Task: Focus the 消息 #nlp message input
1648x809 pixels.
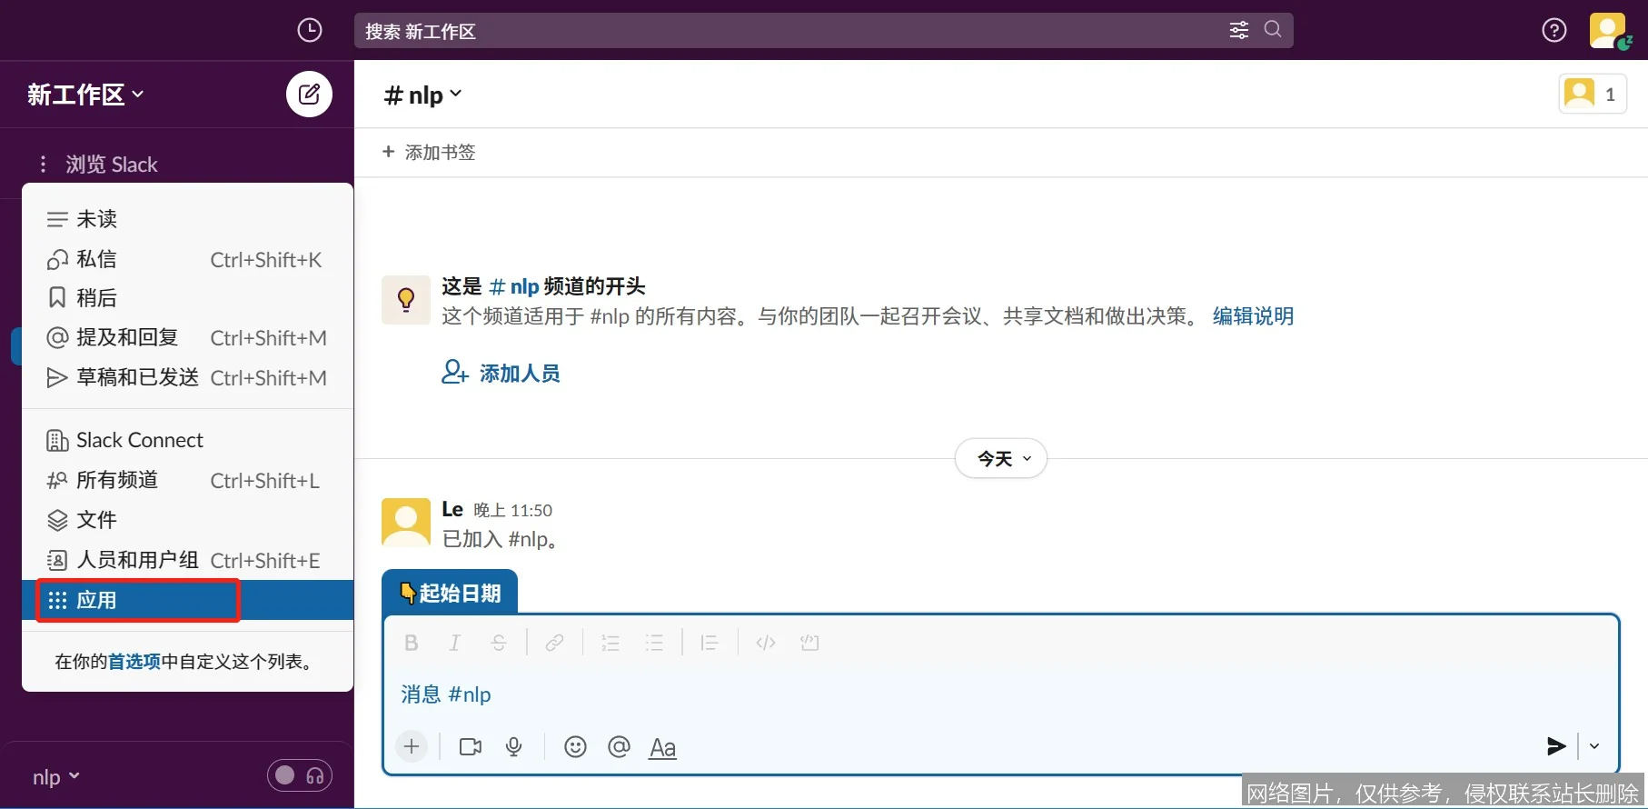Action: tap(999, 694)
